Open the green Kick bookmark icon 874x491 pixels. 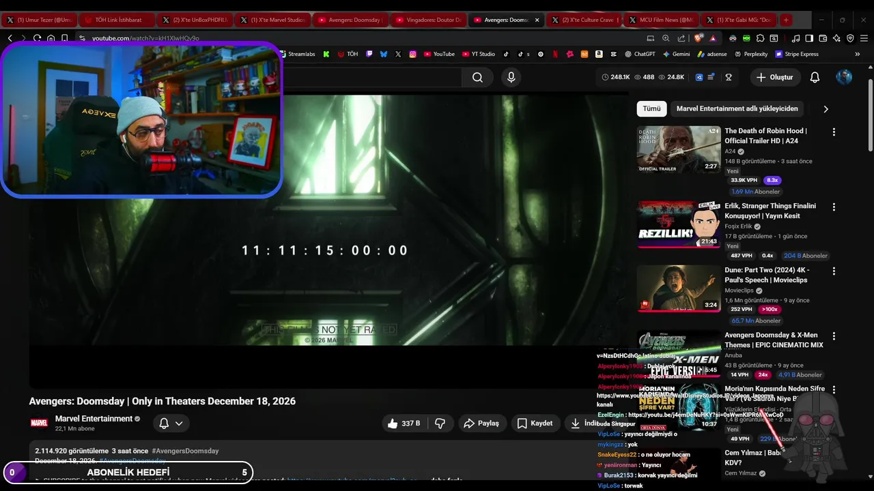(326, 54)
